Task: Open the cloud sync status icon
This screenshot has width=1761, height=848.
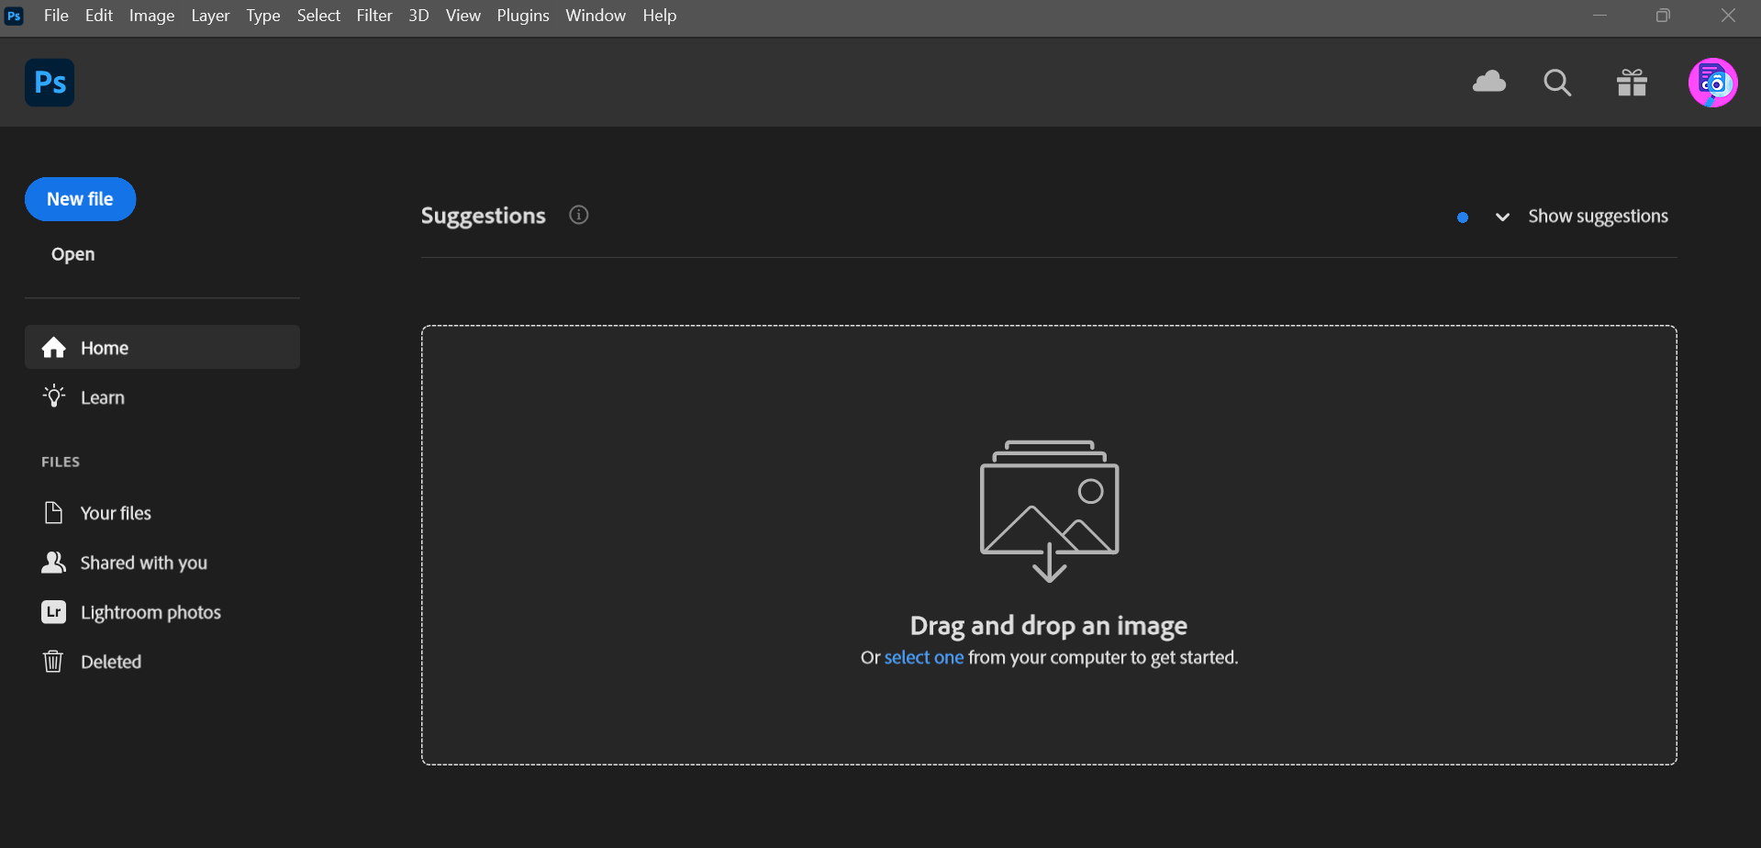Action: pos(1488,83)
